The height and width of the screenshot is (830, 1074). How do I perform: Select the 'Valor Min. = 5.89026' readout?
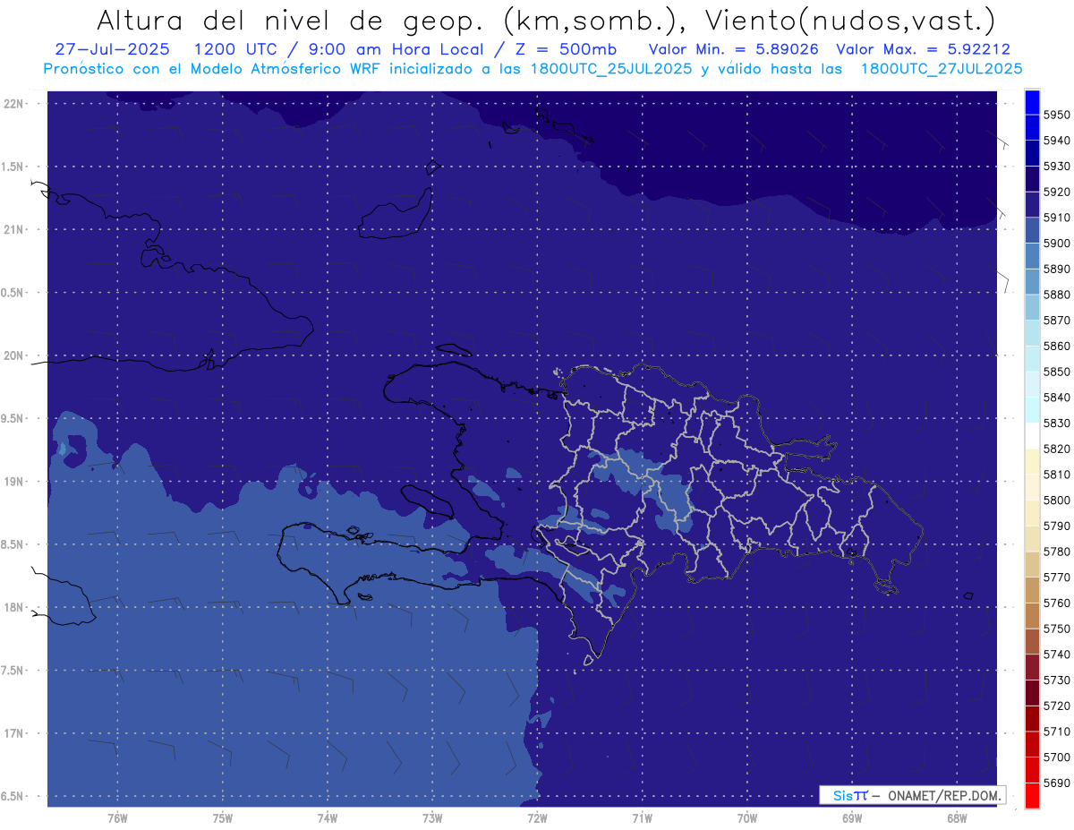[732, 49]
